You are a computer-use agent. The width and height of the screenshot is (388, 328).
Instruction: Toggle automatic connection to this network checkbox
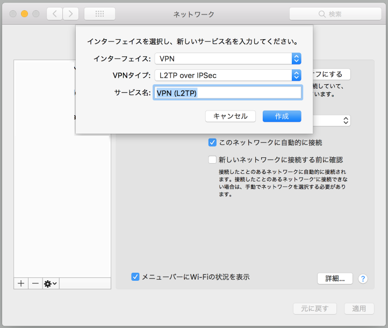click(212, 143)
